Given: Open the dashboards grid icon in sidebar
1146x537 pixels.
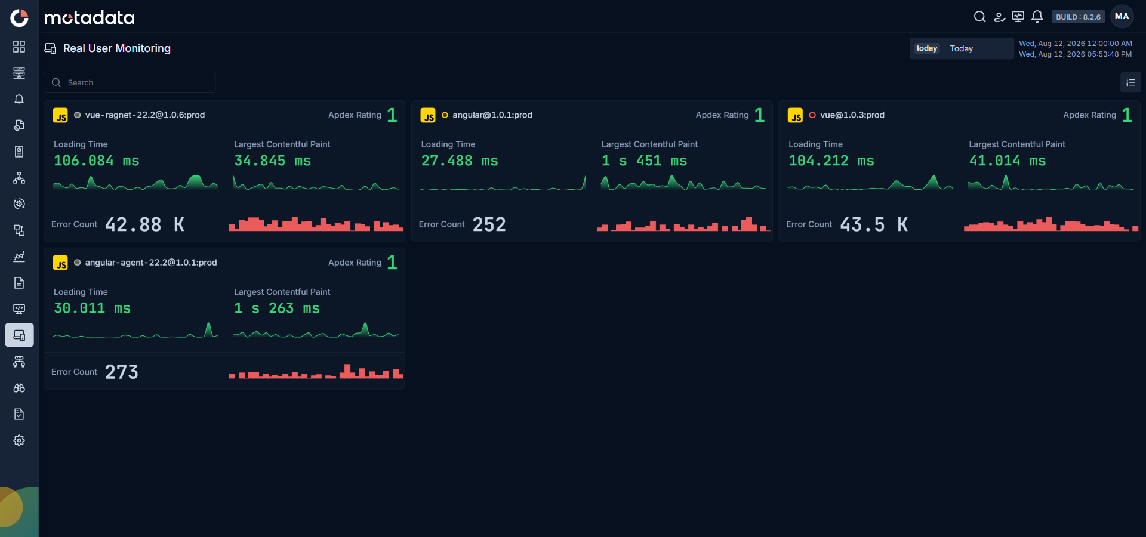Looking at the screenshot, I should pos(19,47).
